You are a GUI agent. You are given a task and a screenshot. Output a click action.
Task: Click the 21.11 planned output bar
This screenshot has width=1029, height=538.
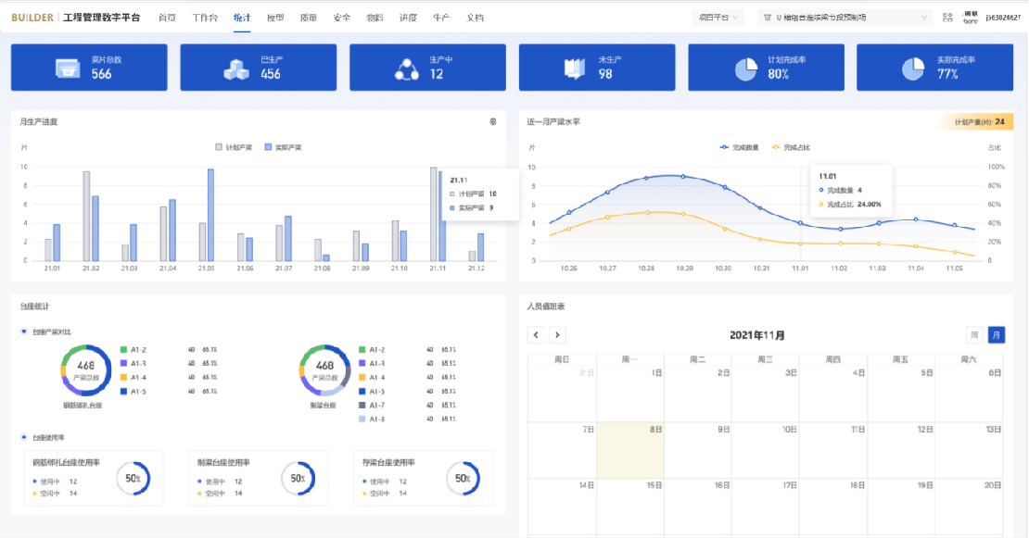click(x=433, y=215)
